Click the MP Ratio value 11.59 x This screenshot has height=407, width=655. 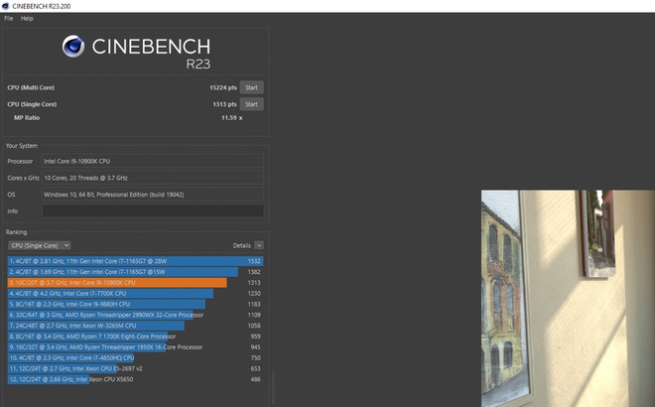(x=232, y=118)
